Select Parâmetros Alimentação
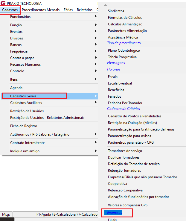 pos(127,30)
